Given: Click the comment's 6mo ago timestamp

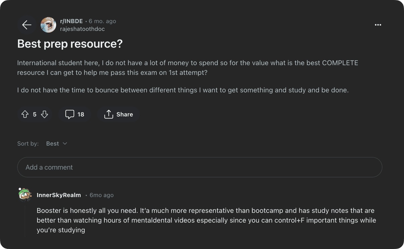Looking at the screenshot, I should (102, 195).
